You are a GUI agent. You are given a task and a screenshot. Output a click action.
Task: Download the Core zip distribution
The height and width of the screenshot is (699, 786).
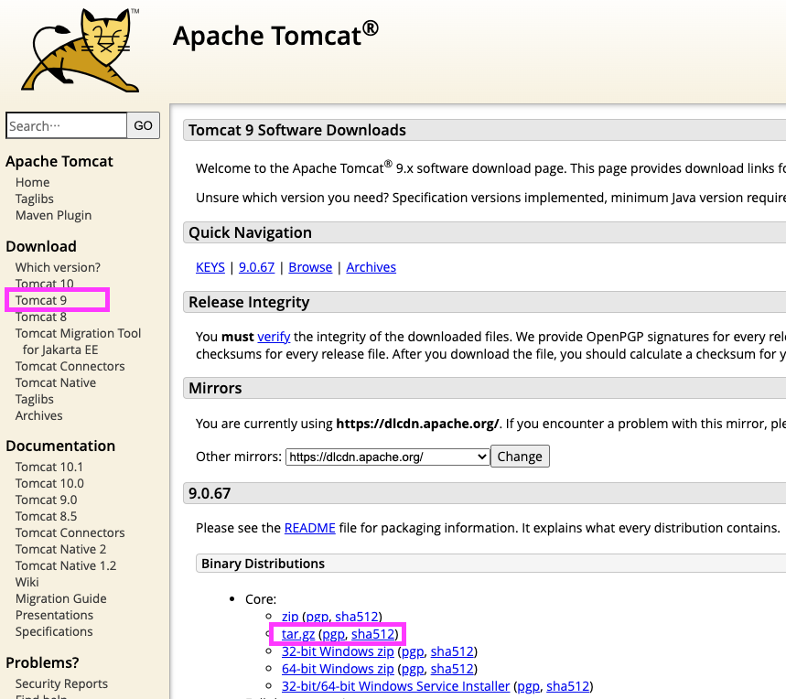tap(290, 617)
